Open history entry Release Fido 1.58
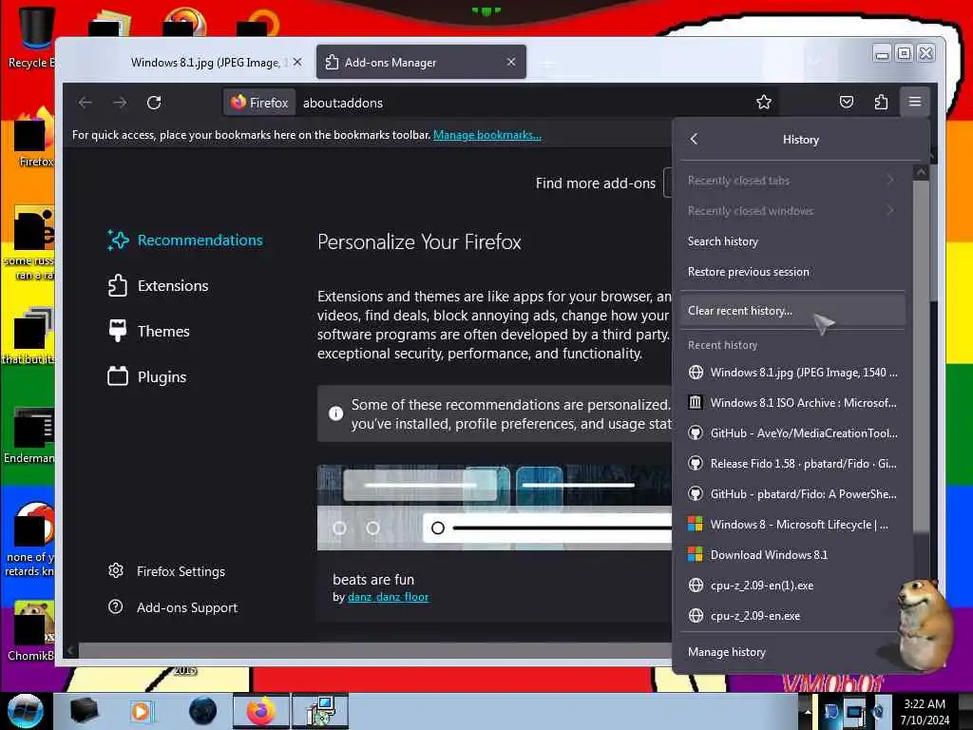The height and width of the screenshot is (730, 973). (792, 464)
